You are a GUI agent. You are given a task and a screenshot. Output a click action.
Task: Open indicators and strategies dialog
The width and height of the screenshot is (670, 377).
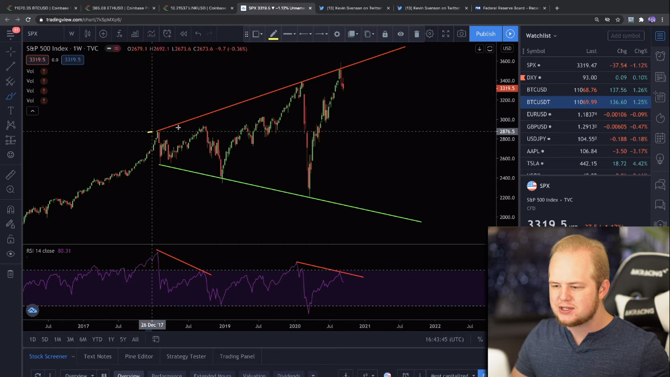click(119, 33)
